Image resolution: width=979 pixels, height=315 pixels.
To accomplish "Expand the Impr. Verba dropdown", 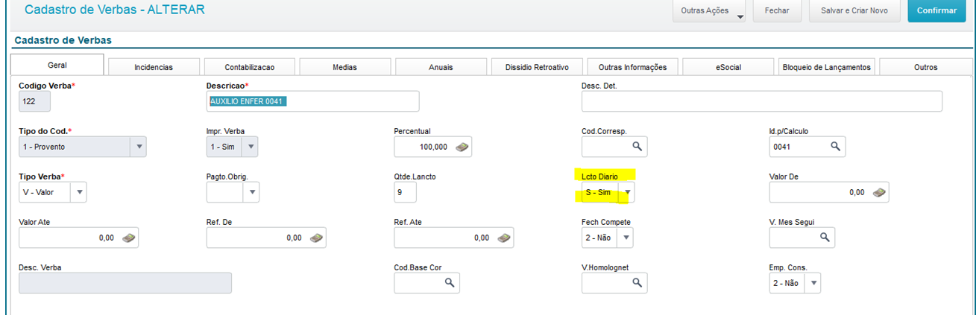I will [251, 147].
